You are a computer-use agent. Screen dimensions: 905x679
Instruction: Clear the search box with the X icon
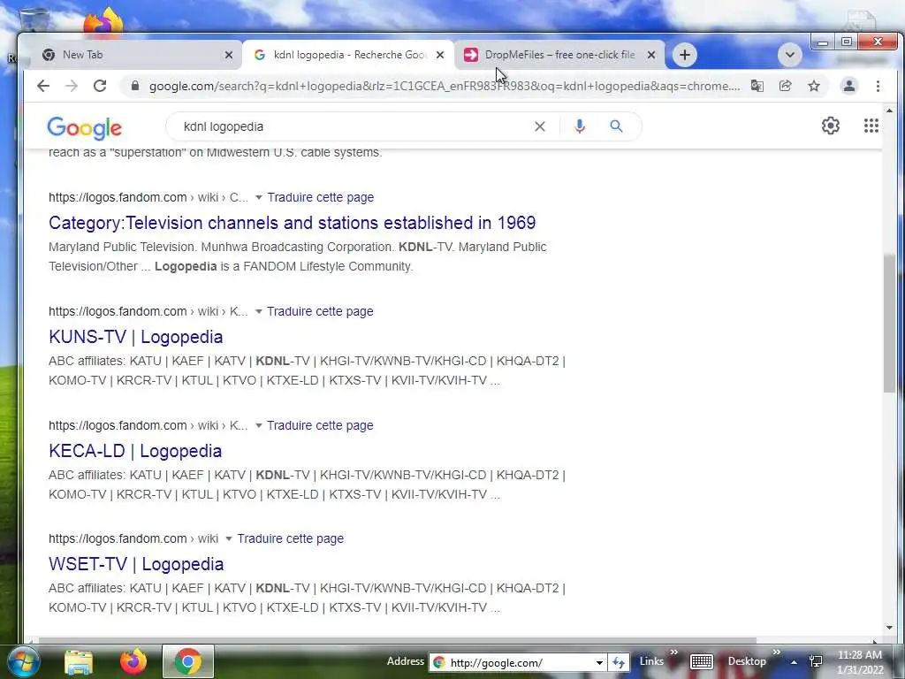click(540, 126)
